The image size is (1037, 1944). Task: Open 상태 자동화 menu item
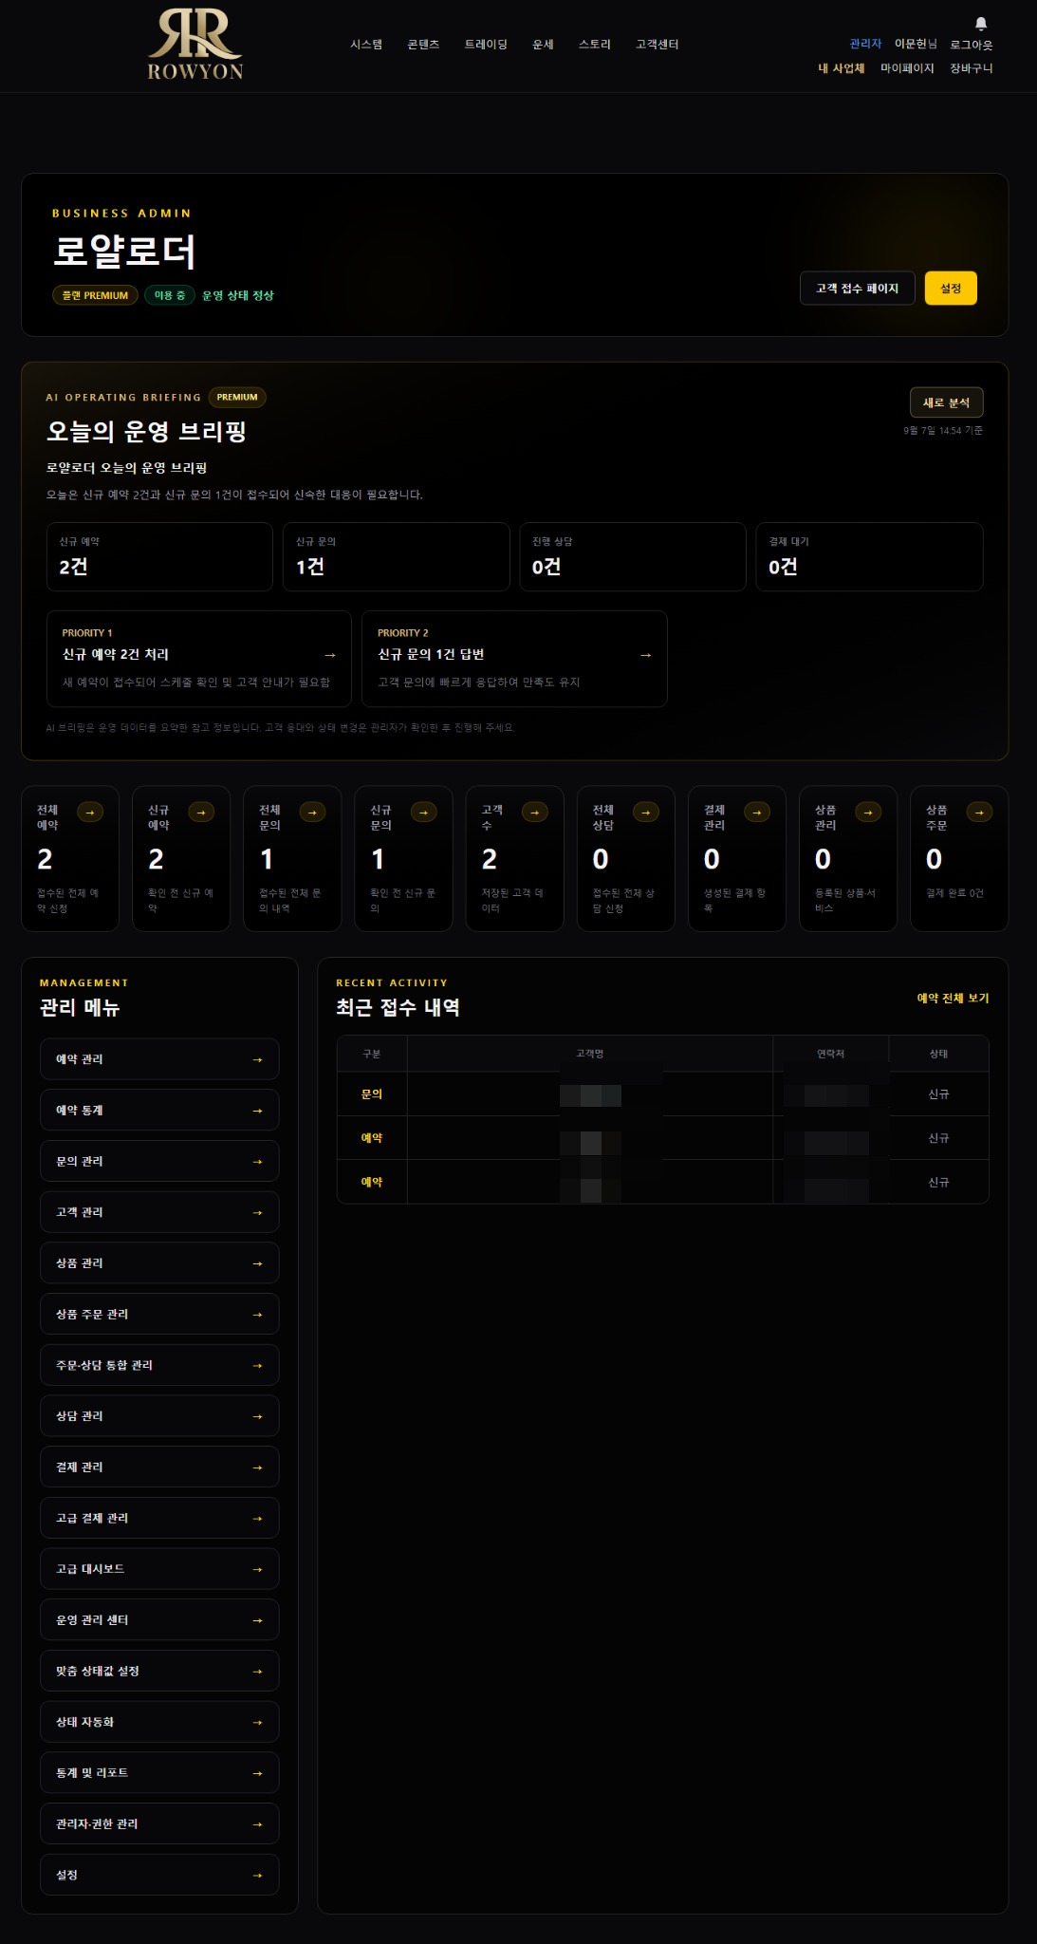click(x=159, y=1723)
